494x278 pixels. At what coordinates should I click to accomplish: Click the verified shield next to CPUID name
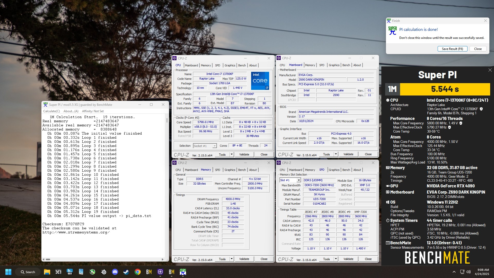481,109
